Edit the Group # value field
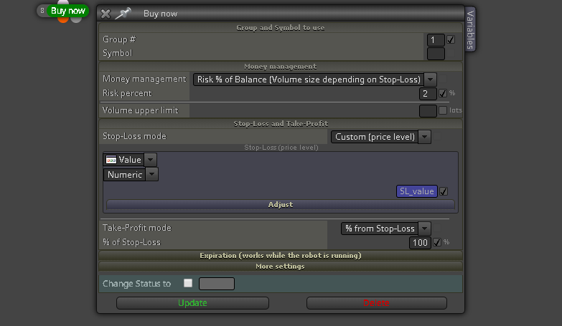562x326 pixels. click(x=436, y=40)
